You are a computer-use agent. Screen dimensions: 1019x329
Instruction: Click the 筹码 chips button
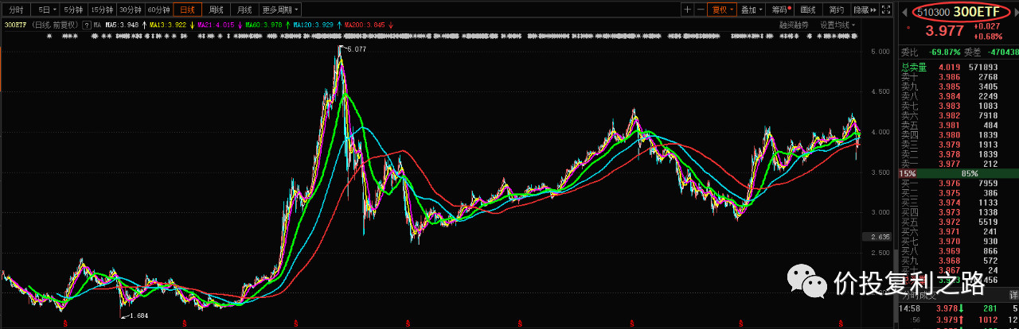781,10
